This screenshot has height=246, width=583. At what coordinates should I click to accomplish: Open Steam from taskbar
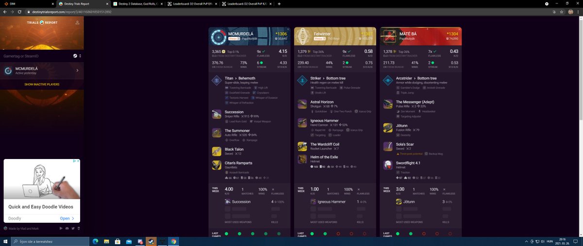[x=151, y=241]
